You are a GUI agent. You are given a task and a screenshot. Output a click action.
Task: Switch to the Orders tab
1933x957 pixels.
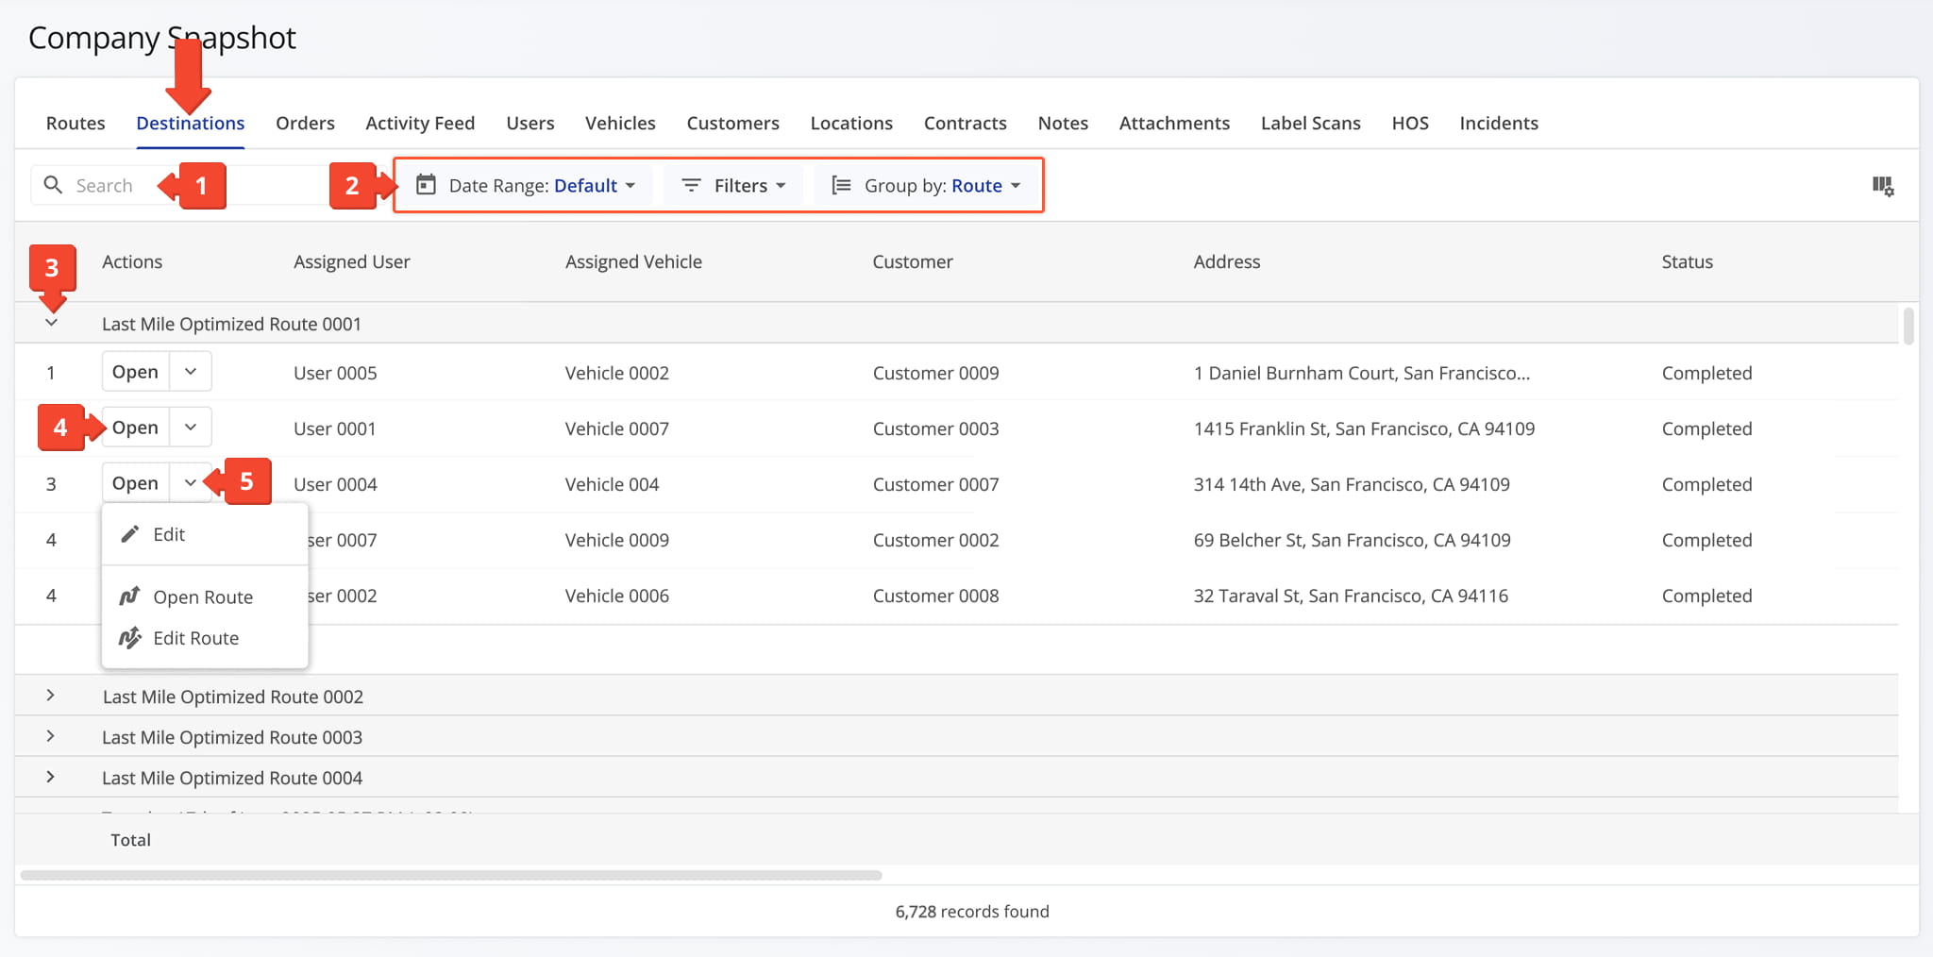pos(305,123)
